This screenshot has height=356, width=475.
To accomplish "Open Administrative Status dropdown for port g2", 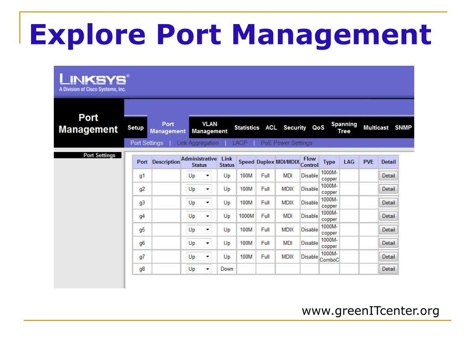I will point(199,189).
